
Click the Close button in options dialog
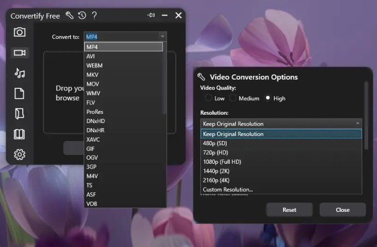coord(342,210)
